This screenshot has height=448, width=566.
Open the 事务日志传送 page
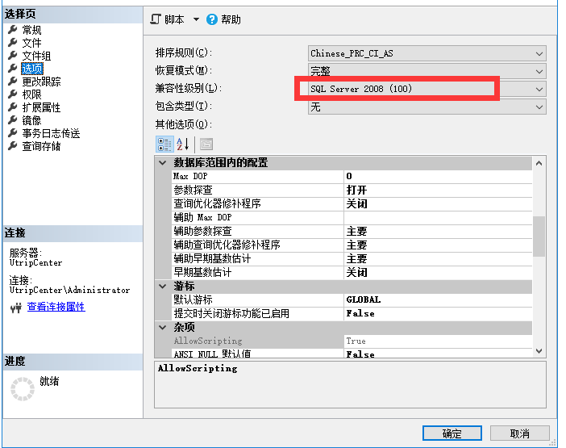(51, 133)
